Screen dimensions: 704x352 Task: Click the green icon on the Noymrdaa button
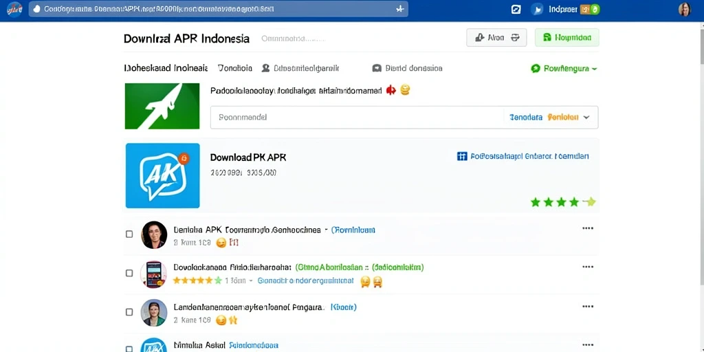pyautogui.click(x=547, y=38)
